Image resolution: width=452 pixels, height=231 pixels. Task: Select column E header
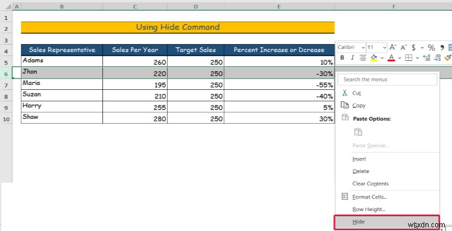[279, 7]
